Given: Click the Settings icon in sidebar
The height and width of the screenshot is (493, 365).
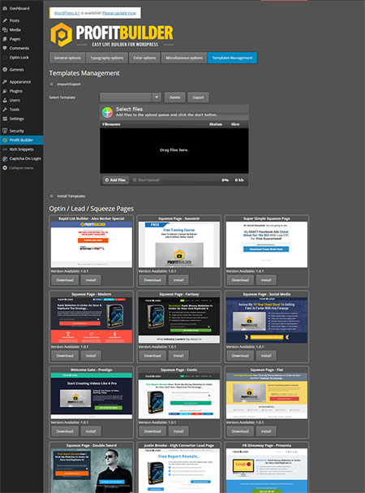Looking at the screenshot, I should (5, 119).
